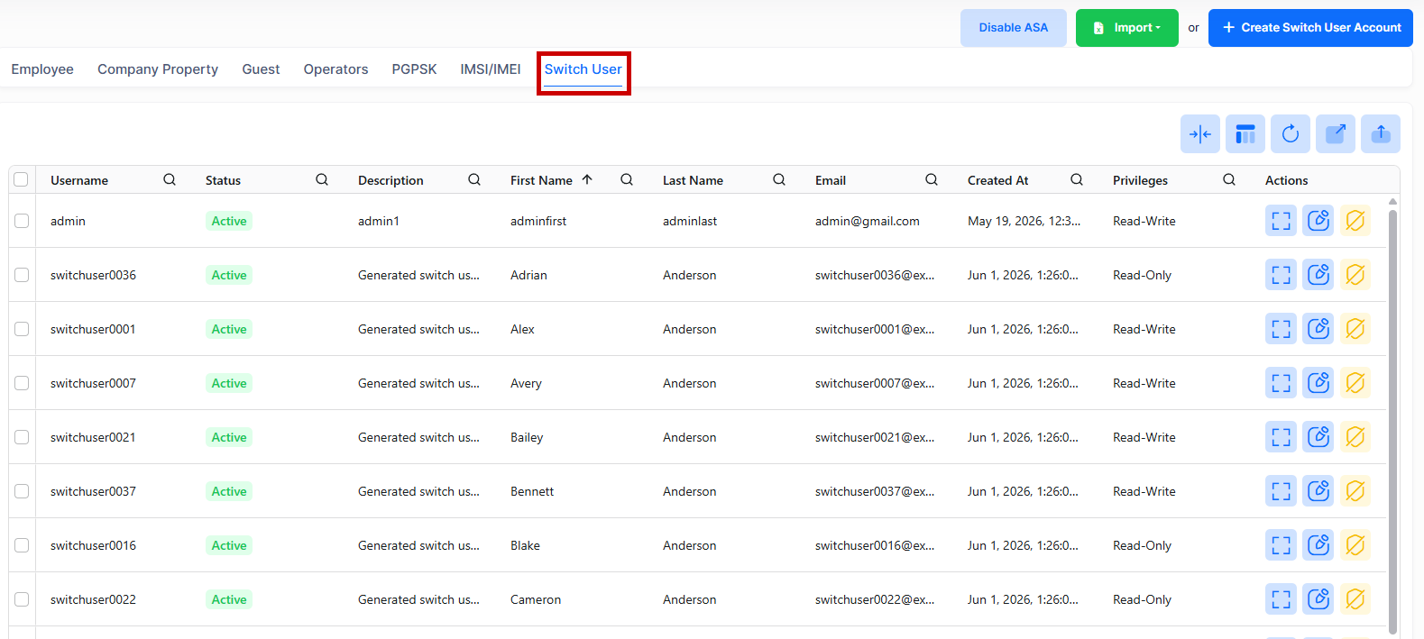The height and width of the screenshot is (639, 1424).
Task: View details icon for switchuser0036
Action: 1281,275
